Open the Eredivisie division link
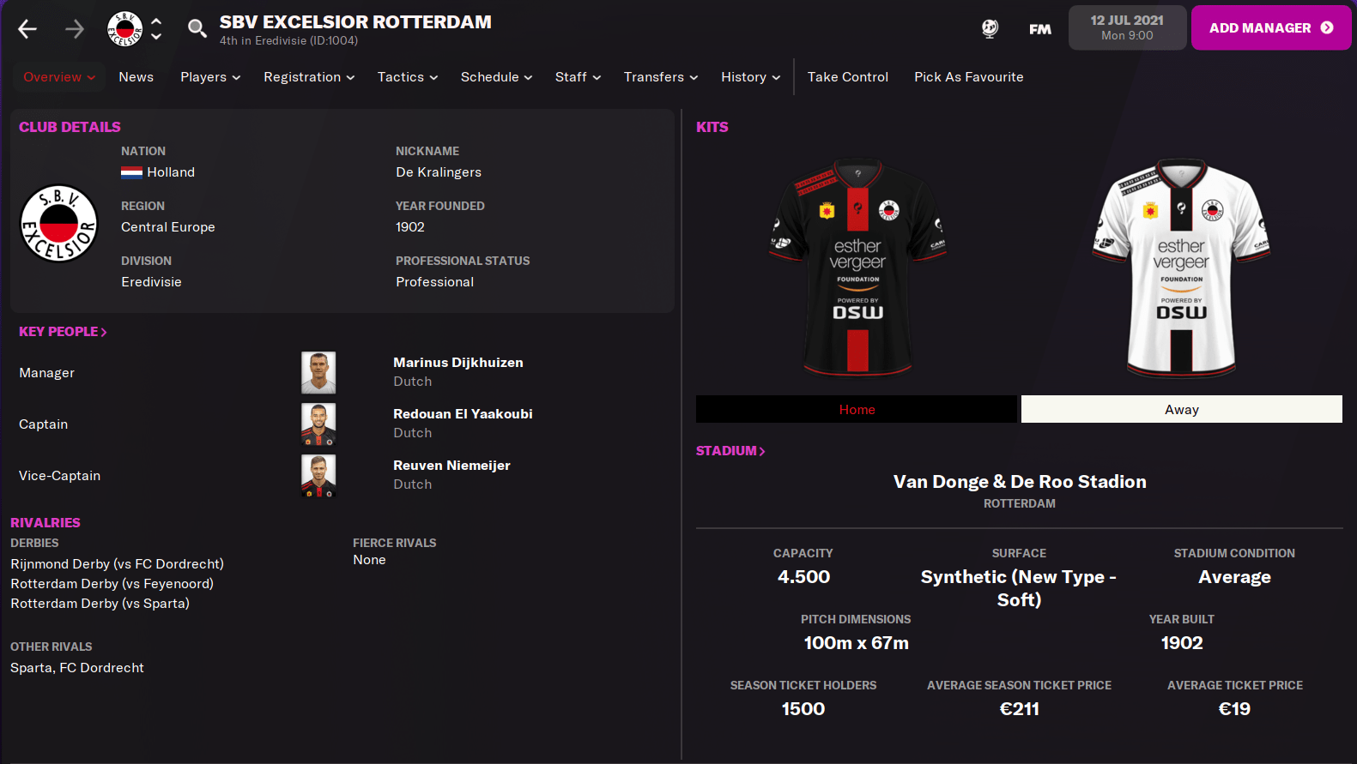The height and width of the screenshot is (764, 1357). [151, 282]
